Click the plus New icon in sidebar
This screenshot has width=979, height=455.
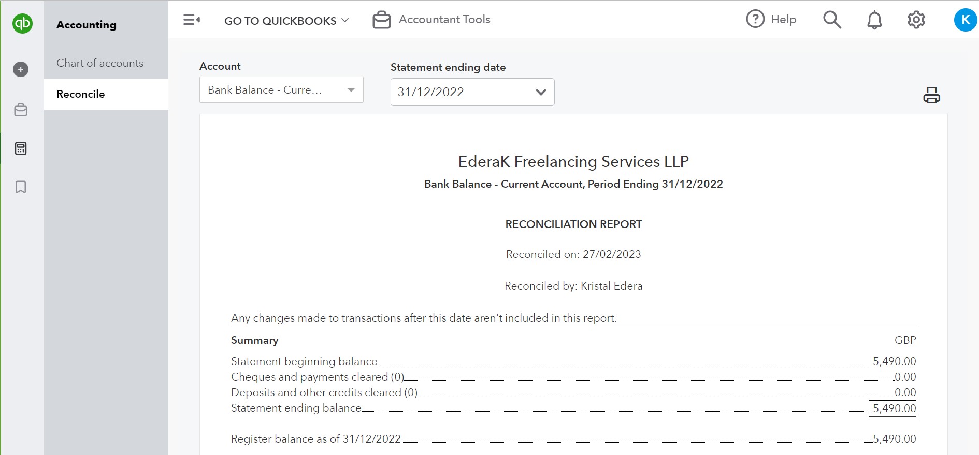21,69
